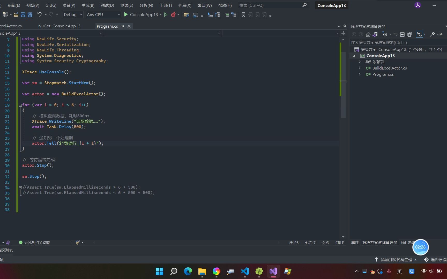This screenshot has height=279, width=447.
Task: Click Show All Files icon in Solution Explorer
Action: click(x=409, y=34)
